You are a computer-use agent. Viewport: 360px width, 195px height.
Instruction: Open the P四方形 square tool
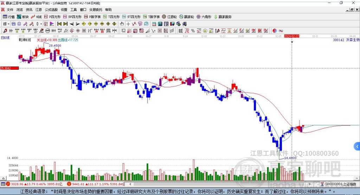52,17
